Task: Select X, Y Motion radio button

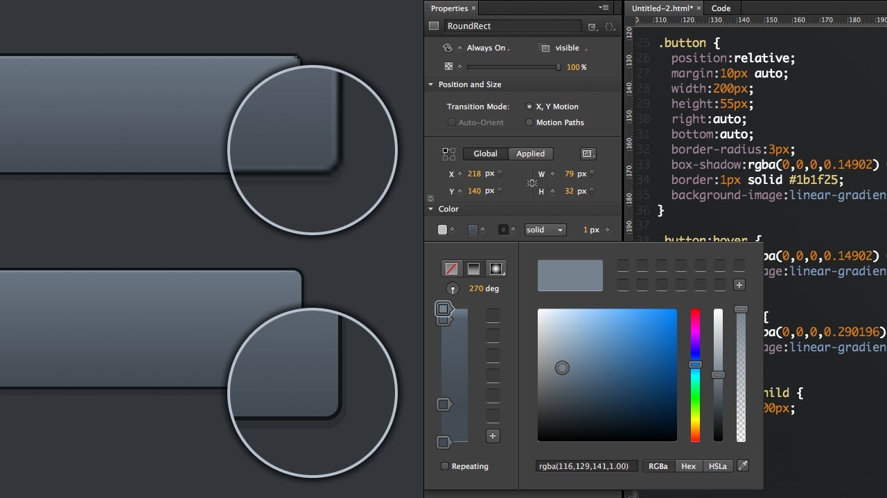Action: point(529,107)
